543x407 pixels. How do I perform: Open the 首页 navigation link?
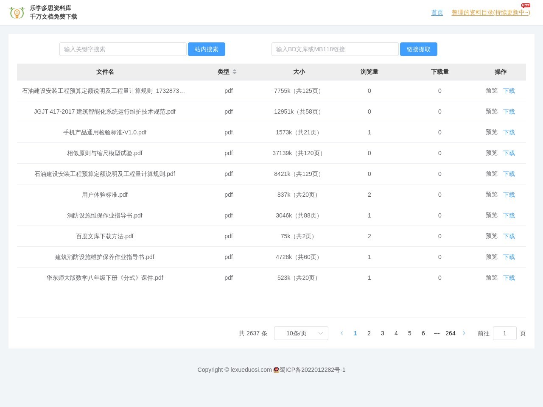[437, 13]
